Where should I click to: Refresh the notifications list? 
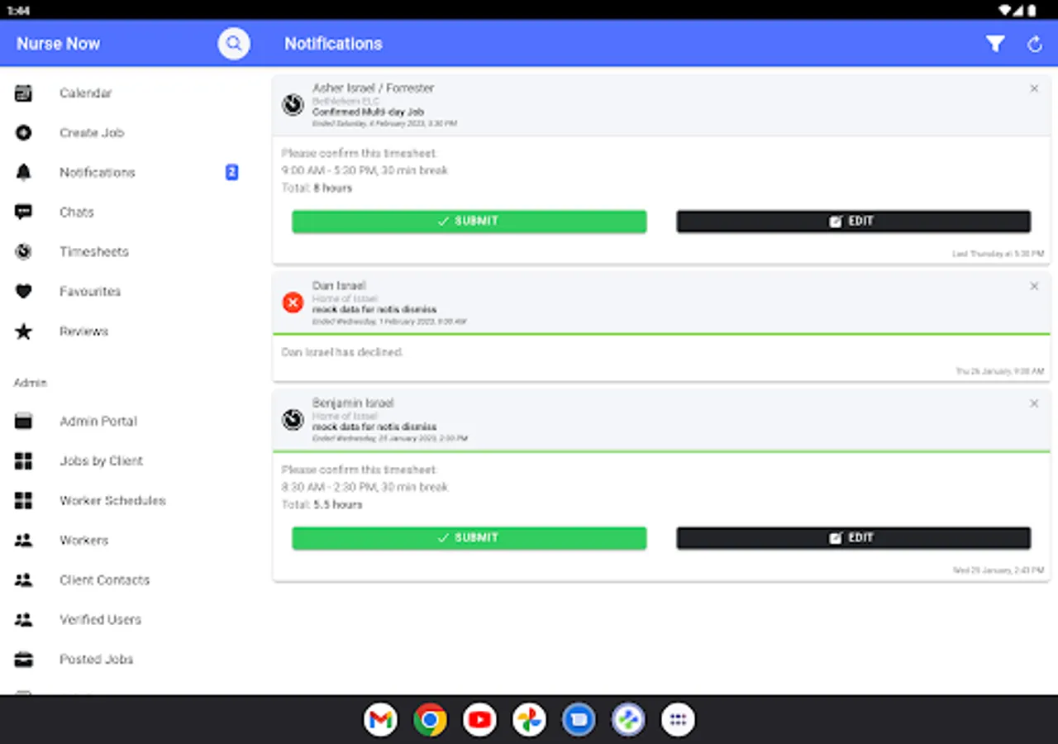(1035, 44)
